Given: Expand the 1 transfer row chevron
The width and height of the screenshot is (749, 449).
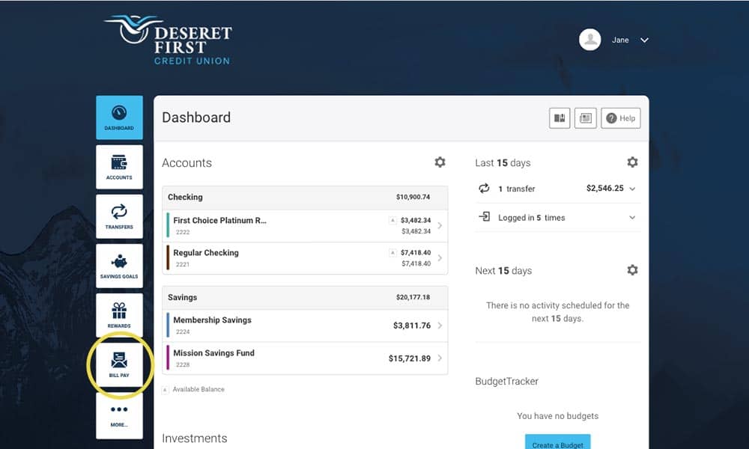Looking at the screenshot, I should tap(632, 189).
